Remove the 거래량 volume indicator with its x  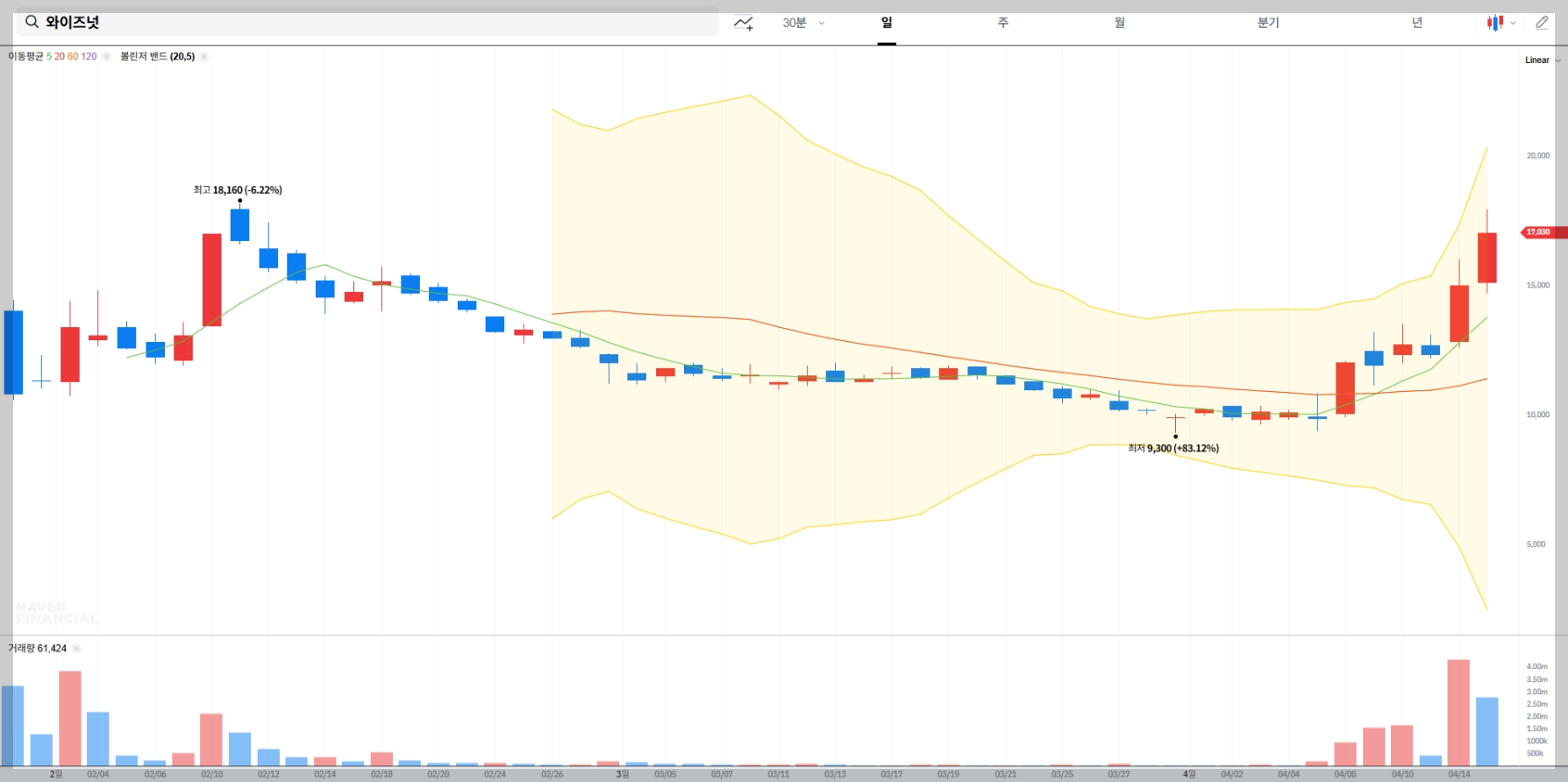click(76, 649)
